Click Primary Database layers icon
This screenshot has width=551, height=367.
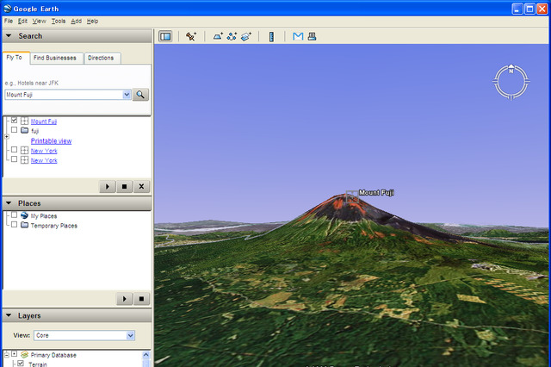tap(24, 355)
